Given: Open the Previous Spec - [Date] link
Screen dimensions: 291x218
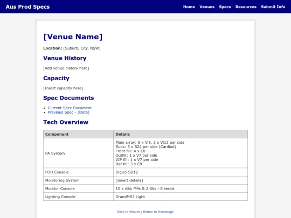Looking at the screenshot, I should [68, 112].
